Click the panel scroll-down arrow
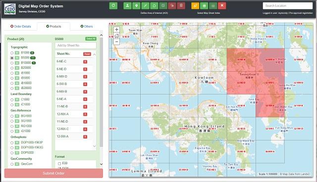 coord(101,164)
